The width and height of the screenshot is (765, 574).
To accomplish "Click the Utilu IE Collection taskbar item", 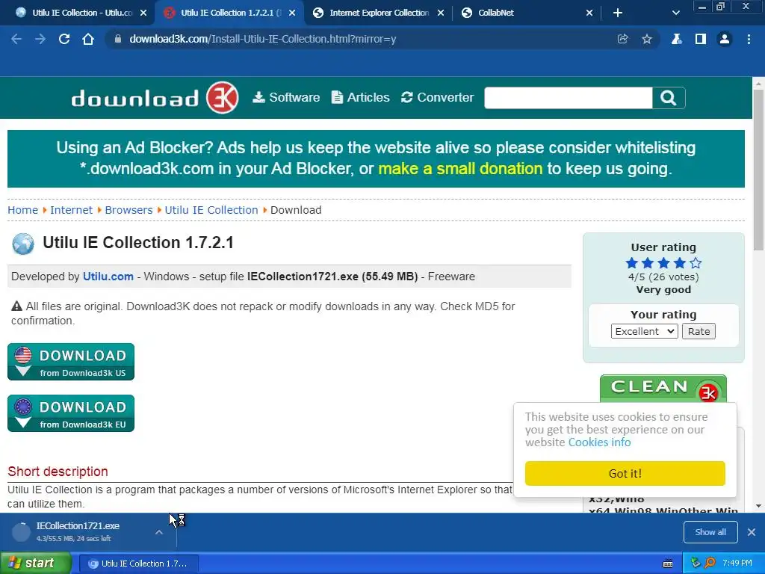I will pyautogui.click(x=138, y=564).
